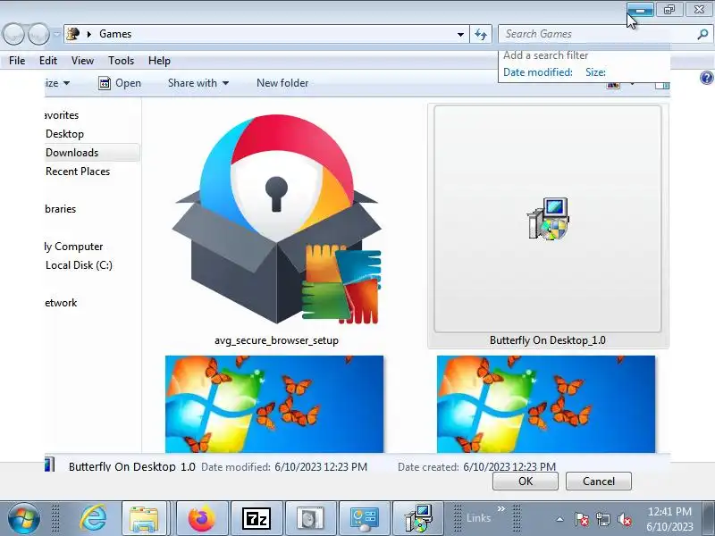Click the Open toolbar button
The image size is (715, 536).
[x=120, y=83]
